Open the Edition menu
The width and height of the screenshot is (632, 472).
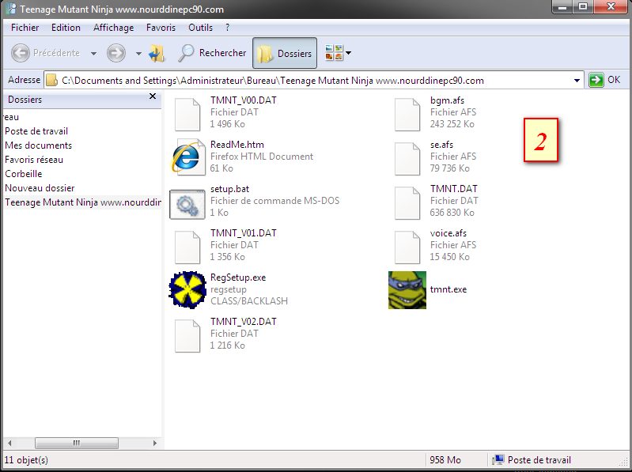[66, 28]
